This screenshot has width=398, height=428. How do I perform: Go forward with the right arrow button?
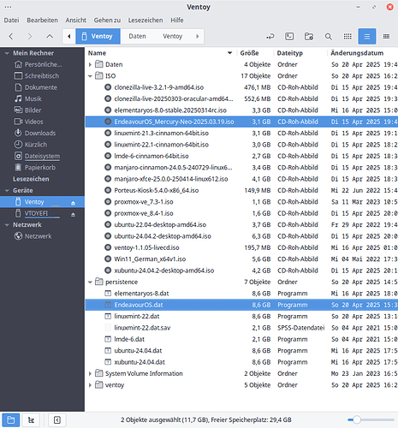pos(30,36)
